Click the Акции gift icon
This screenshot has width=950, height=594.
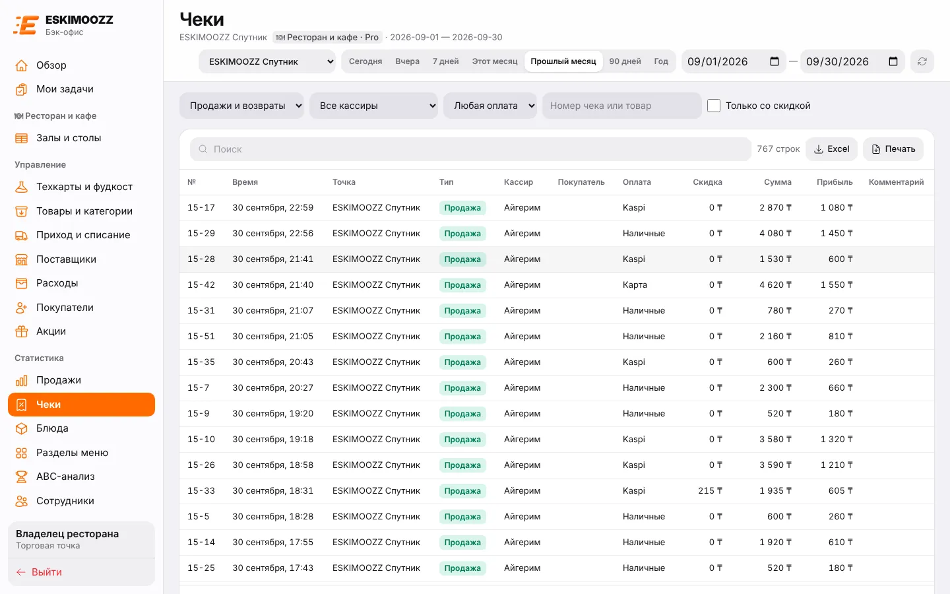(22, 331)
